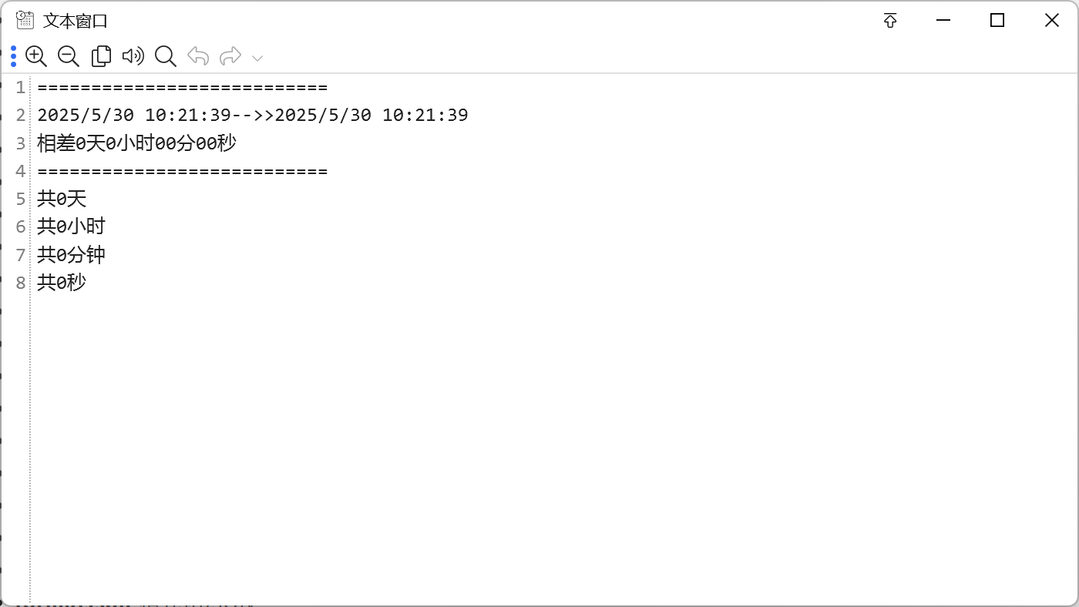1079x607 pixels.
Task: Click the blue dotted toolbar grip handle
Action: click(x=14, y=56)
